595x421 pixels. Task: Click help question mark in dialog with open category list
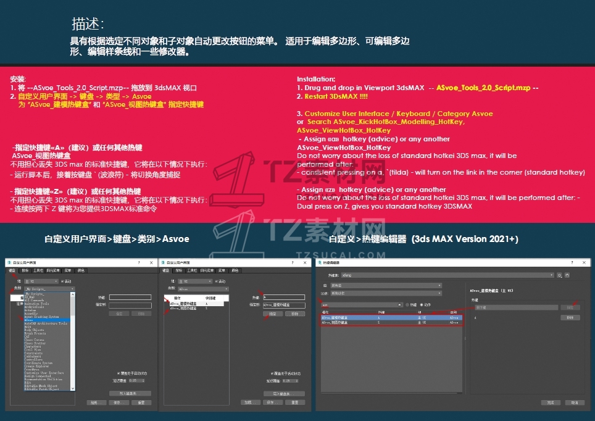coord(138,262)
